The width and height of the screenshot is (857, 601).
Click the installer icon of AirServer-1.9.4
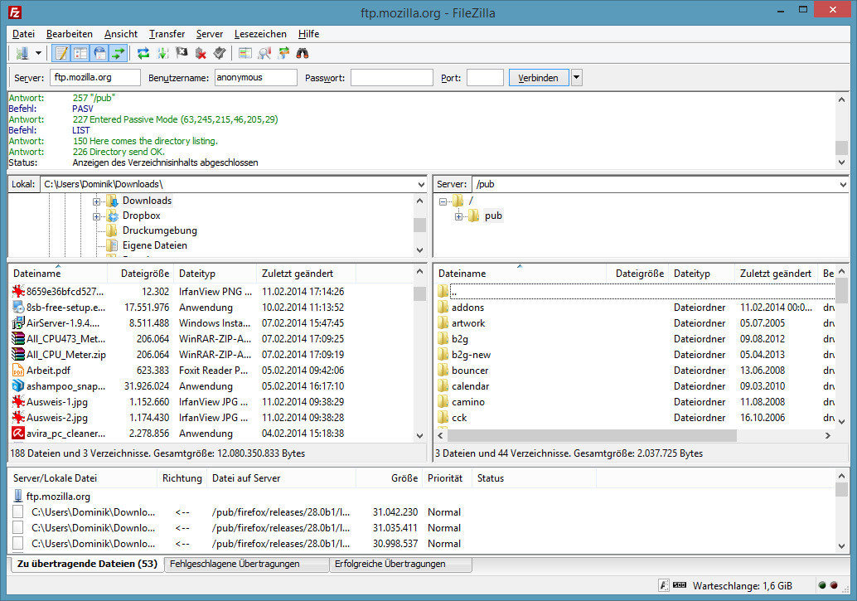coord(18,323)
